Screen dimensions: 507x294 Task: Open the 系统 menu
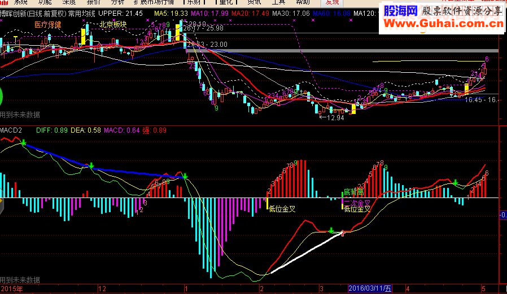(20, 2)
